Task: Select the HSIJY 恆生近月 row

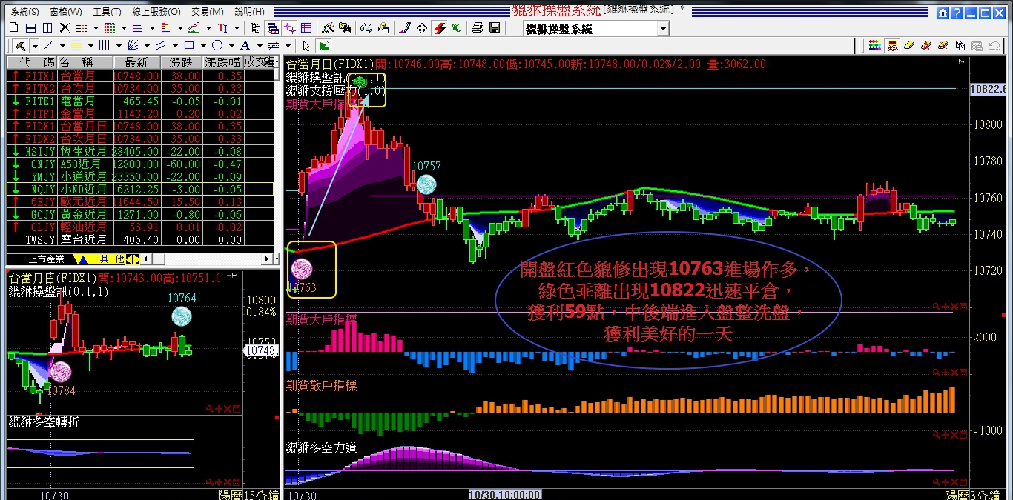Action: click(x=140, y=151)
